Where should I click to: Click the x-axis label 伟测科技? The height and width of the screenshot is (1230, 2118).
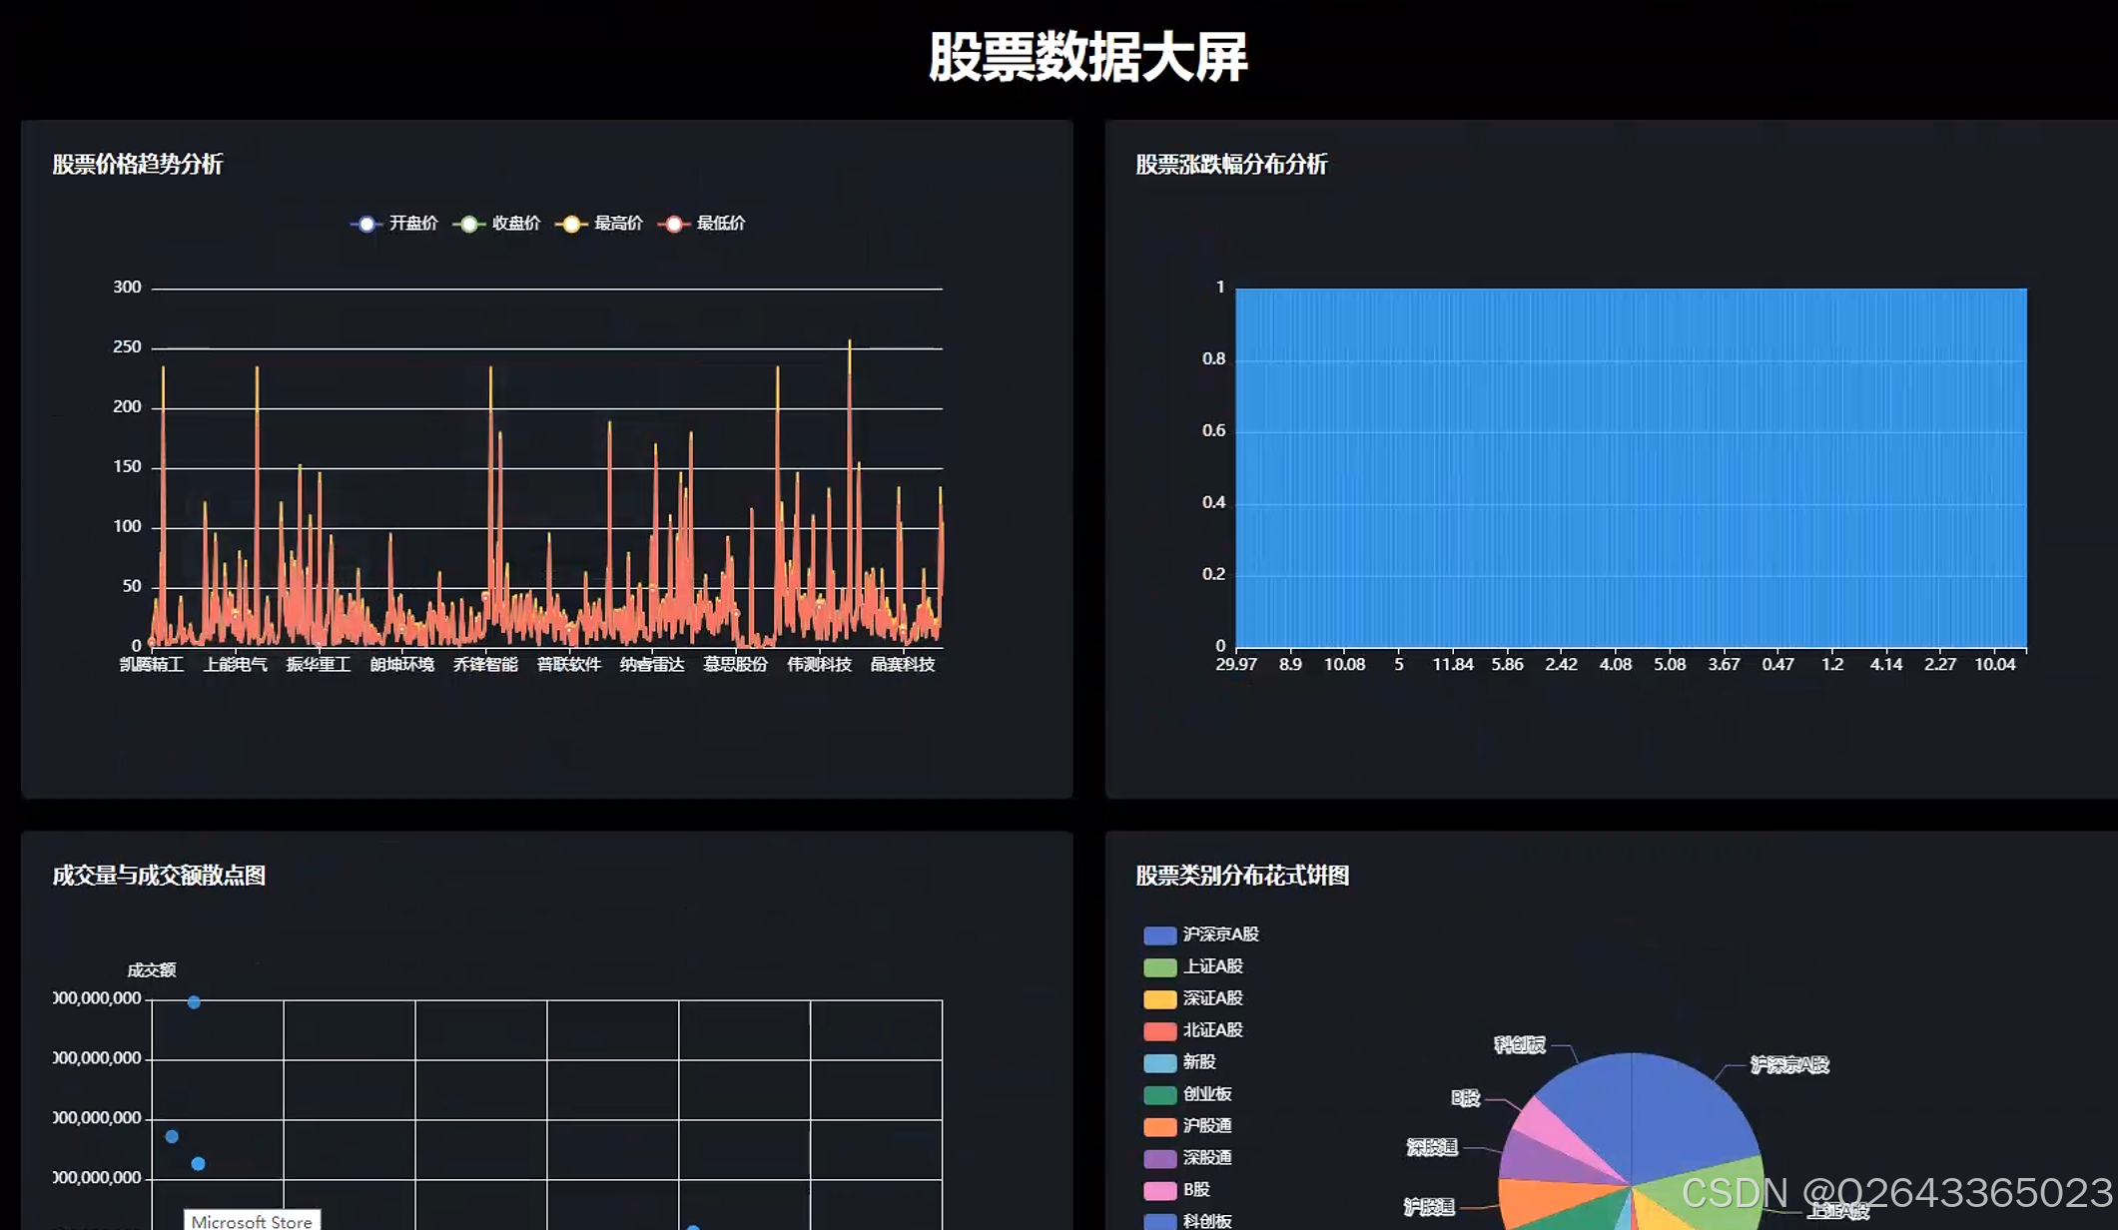(819, 665)
